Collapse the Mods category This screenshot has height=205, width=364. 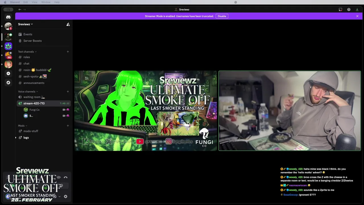[x=23, y=126]
